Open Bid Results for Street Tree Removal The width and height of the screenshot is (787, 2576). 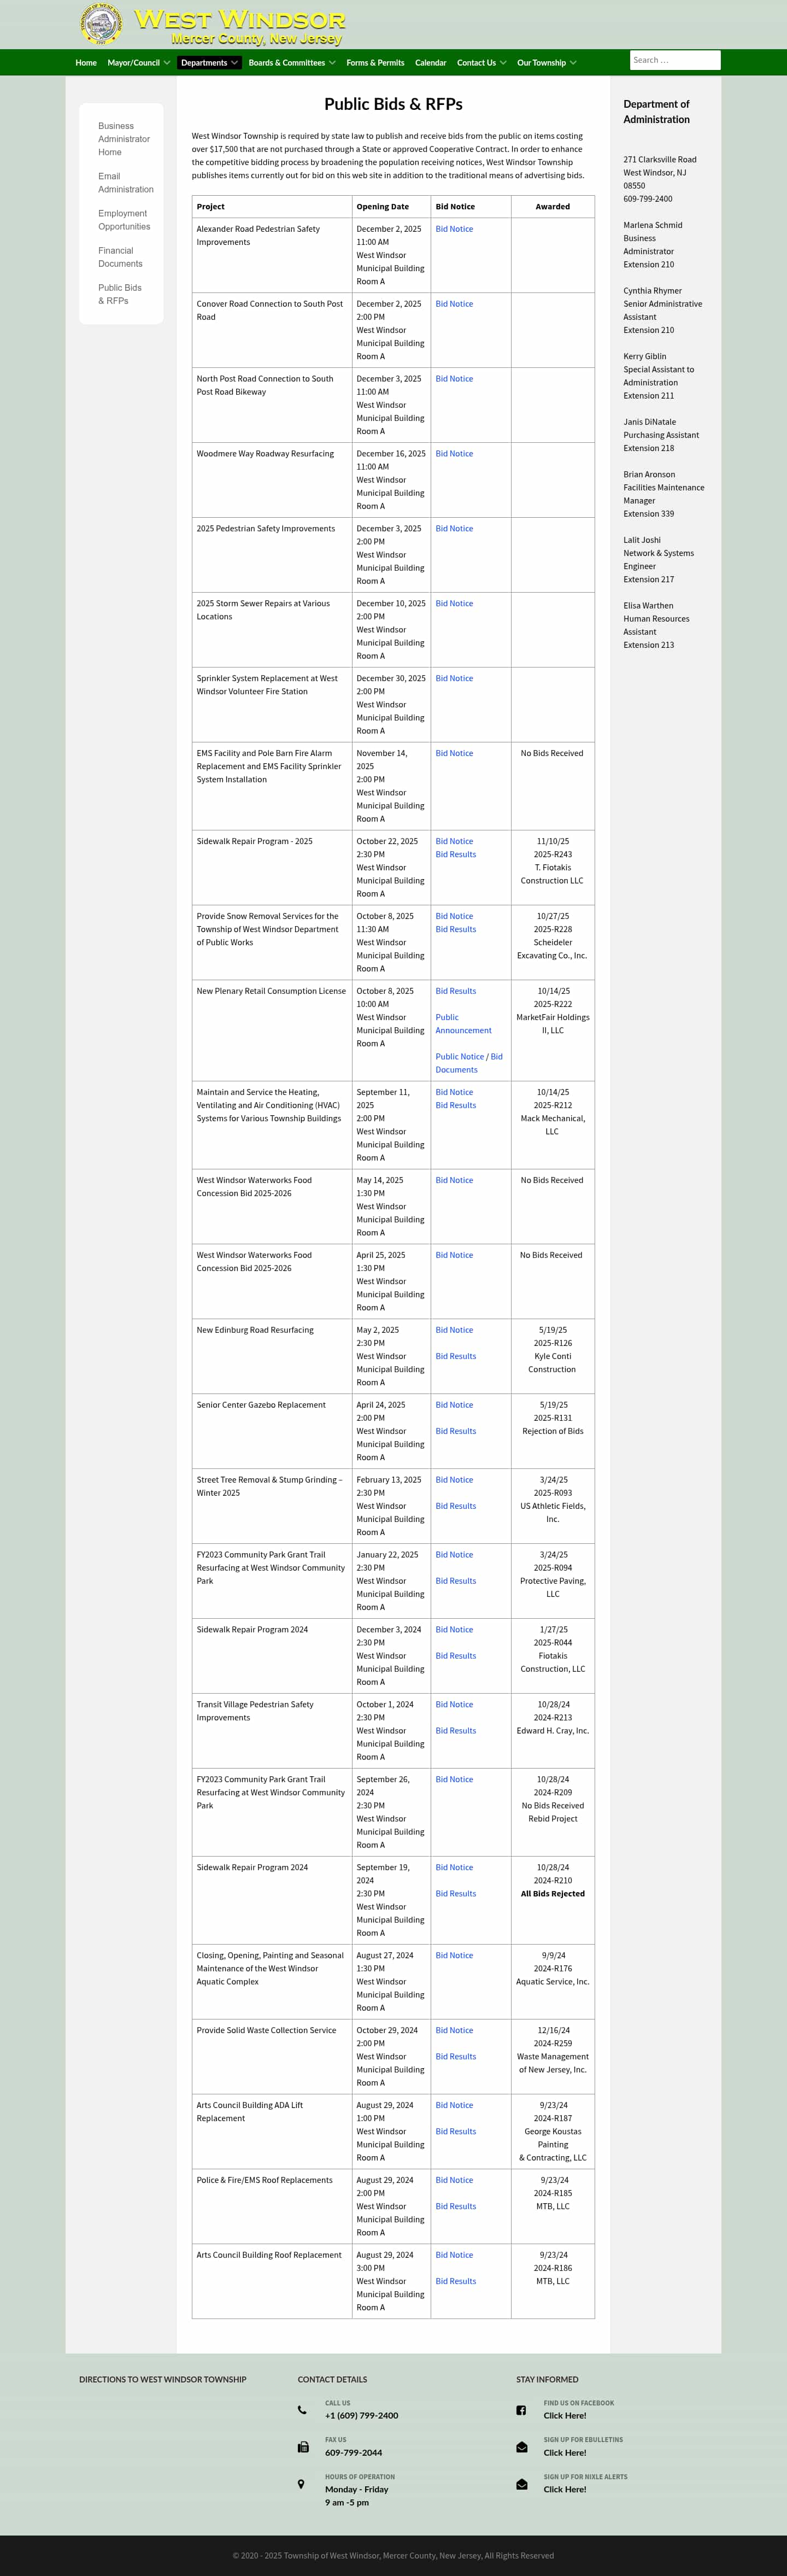[x=455, y=1507]
